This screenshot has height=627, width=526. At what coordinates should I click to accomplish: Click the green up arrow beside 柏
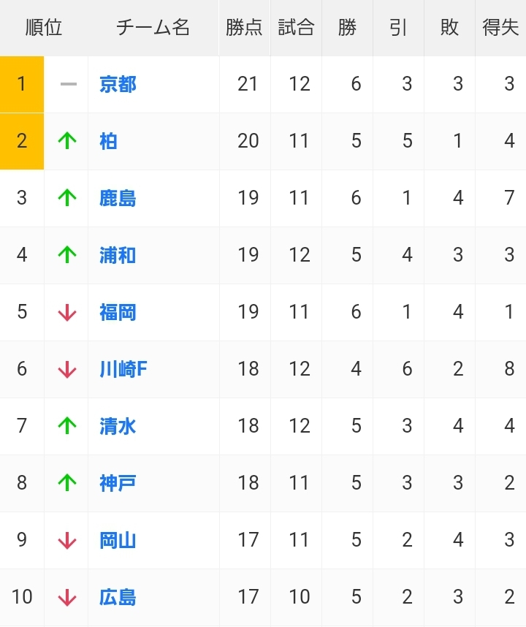(67, 141)
